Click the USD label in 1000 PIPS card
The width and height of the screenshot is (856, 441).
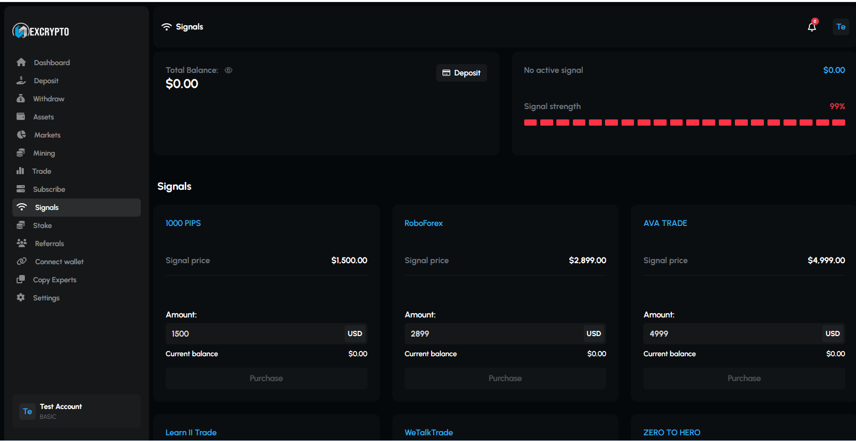pos(355,333)
